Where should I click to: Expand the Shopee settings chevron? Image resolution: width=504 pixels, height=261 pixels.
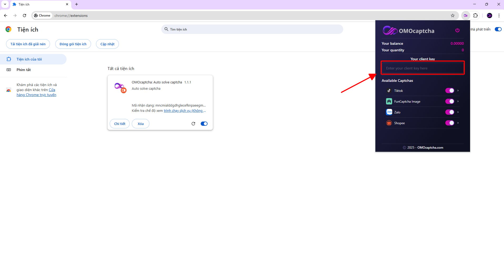[458, 123]
